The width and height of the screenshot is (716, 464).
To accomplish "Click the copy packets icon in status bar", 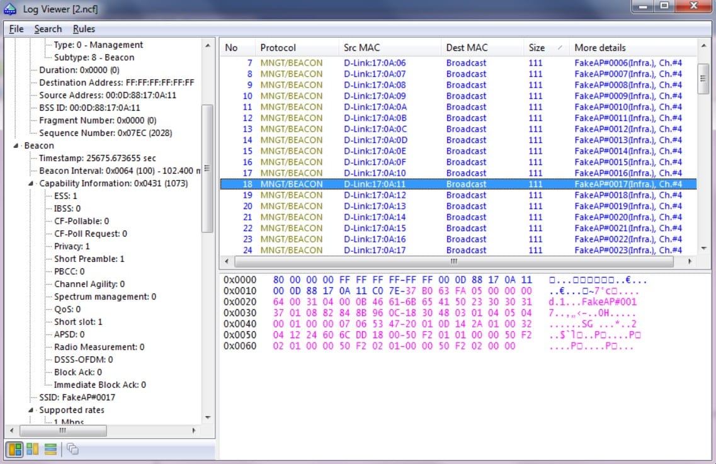I will click(x=72, y=450).
